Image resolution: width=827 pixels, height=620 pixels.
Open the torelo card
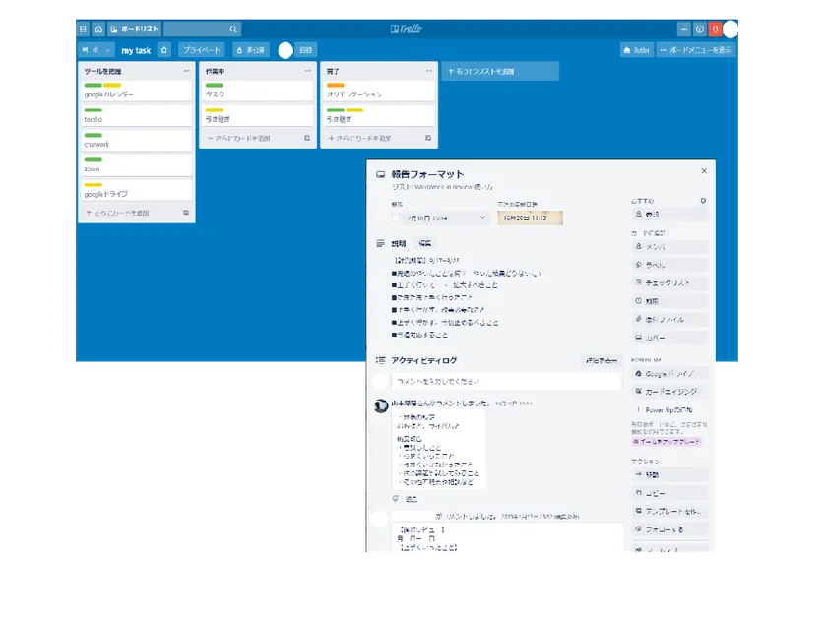point(137,115)
